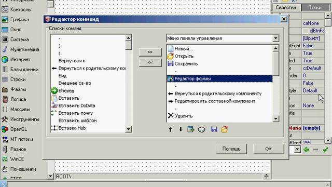This screenshot has width=332, height=187.
Task: Click the box-shaped icon below command list
Action: coord(202,129)
